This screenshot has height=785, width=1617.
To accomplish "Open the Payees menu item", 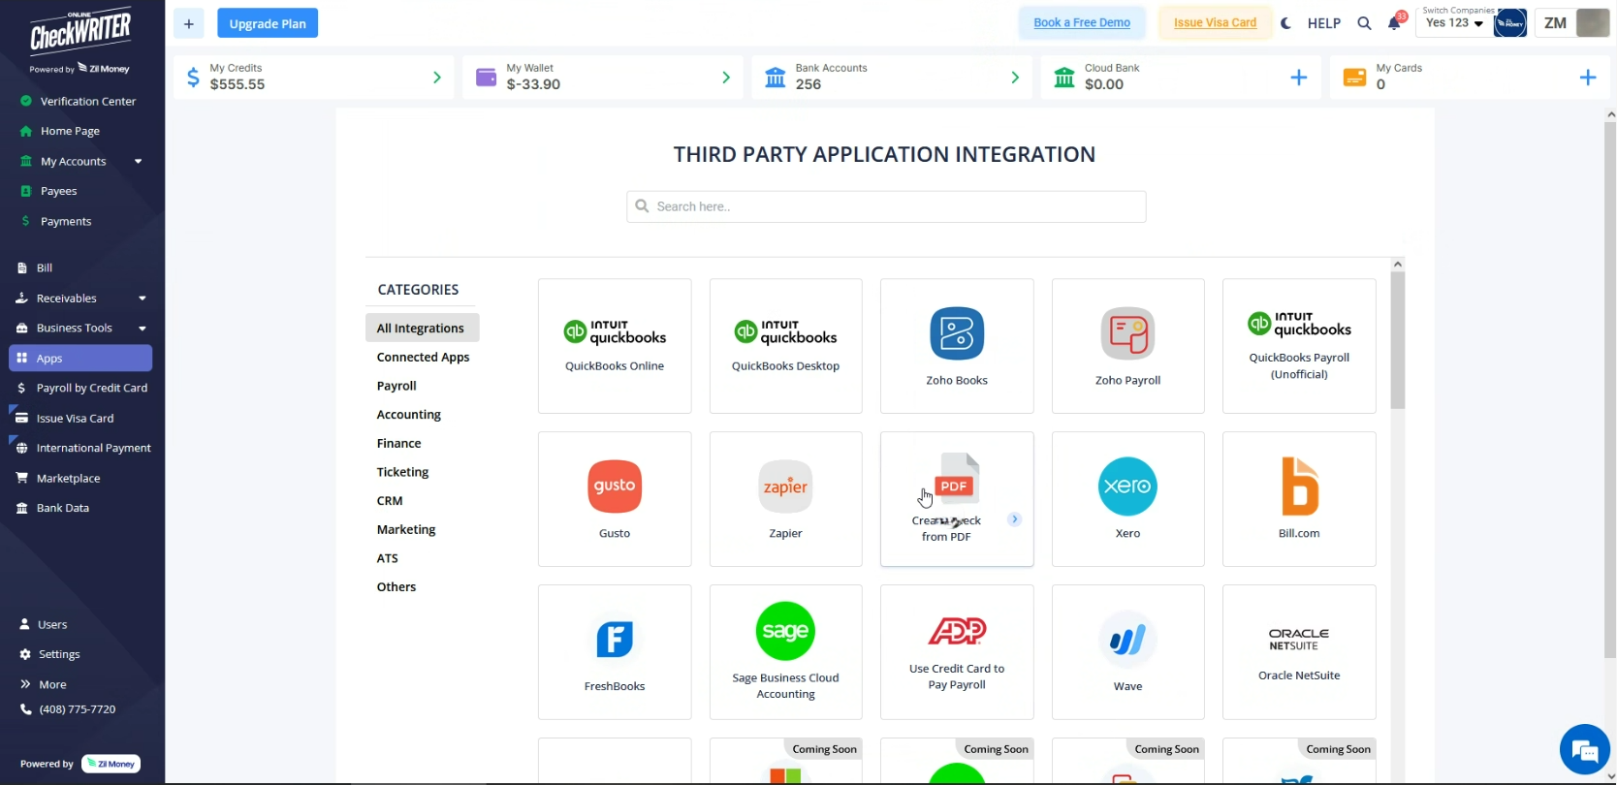I will pyautogui.click(x=48, y=192).
